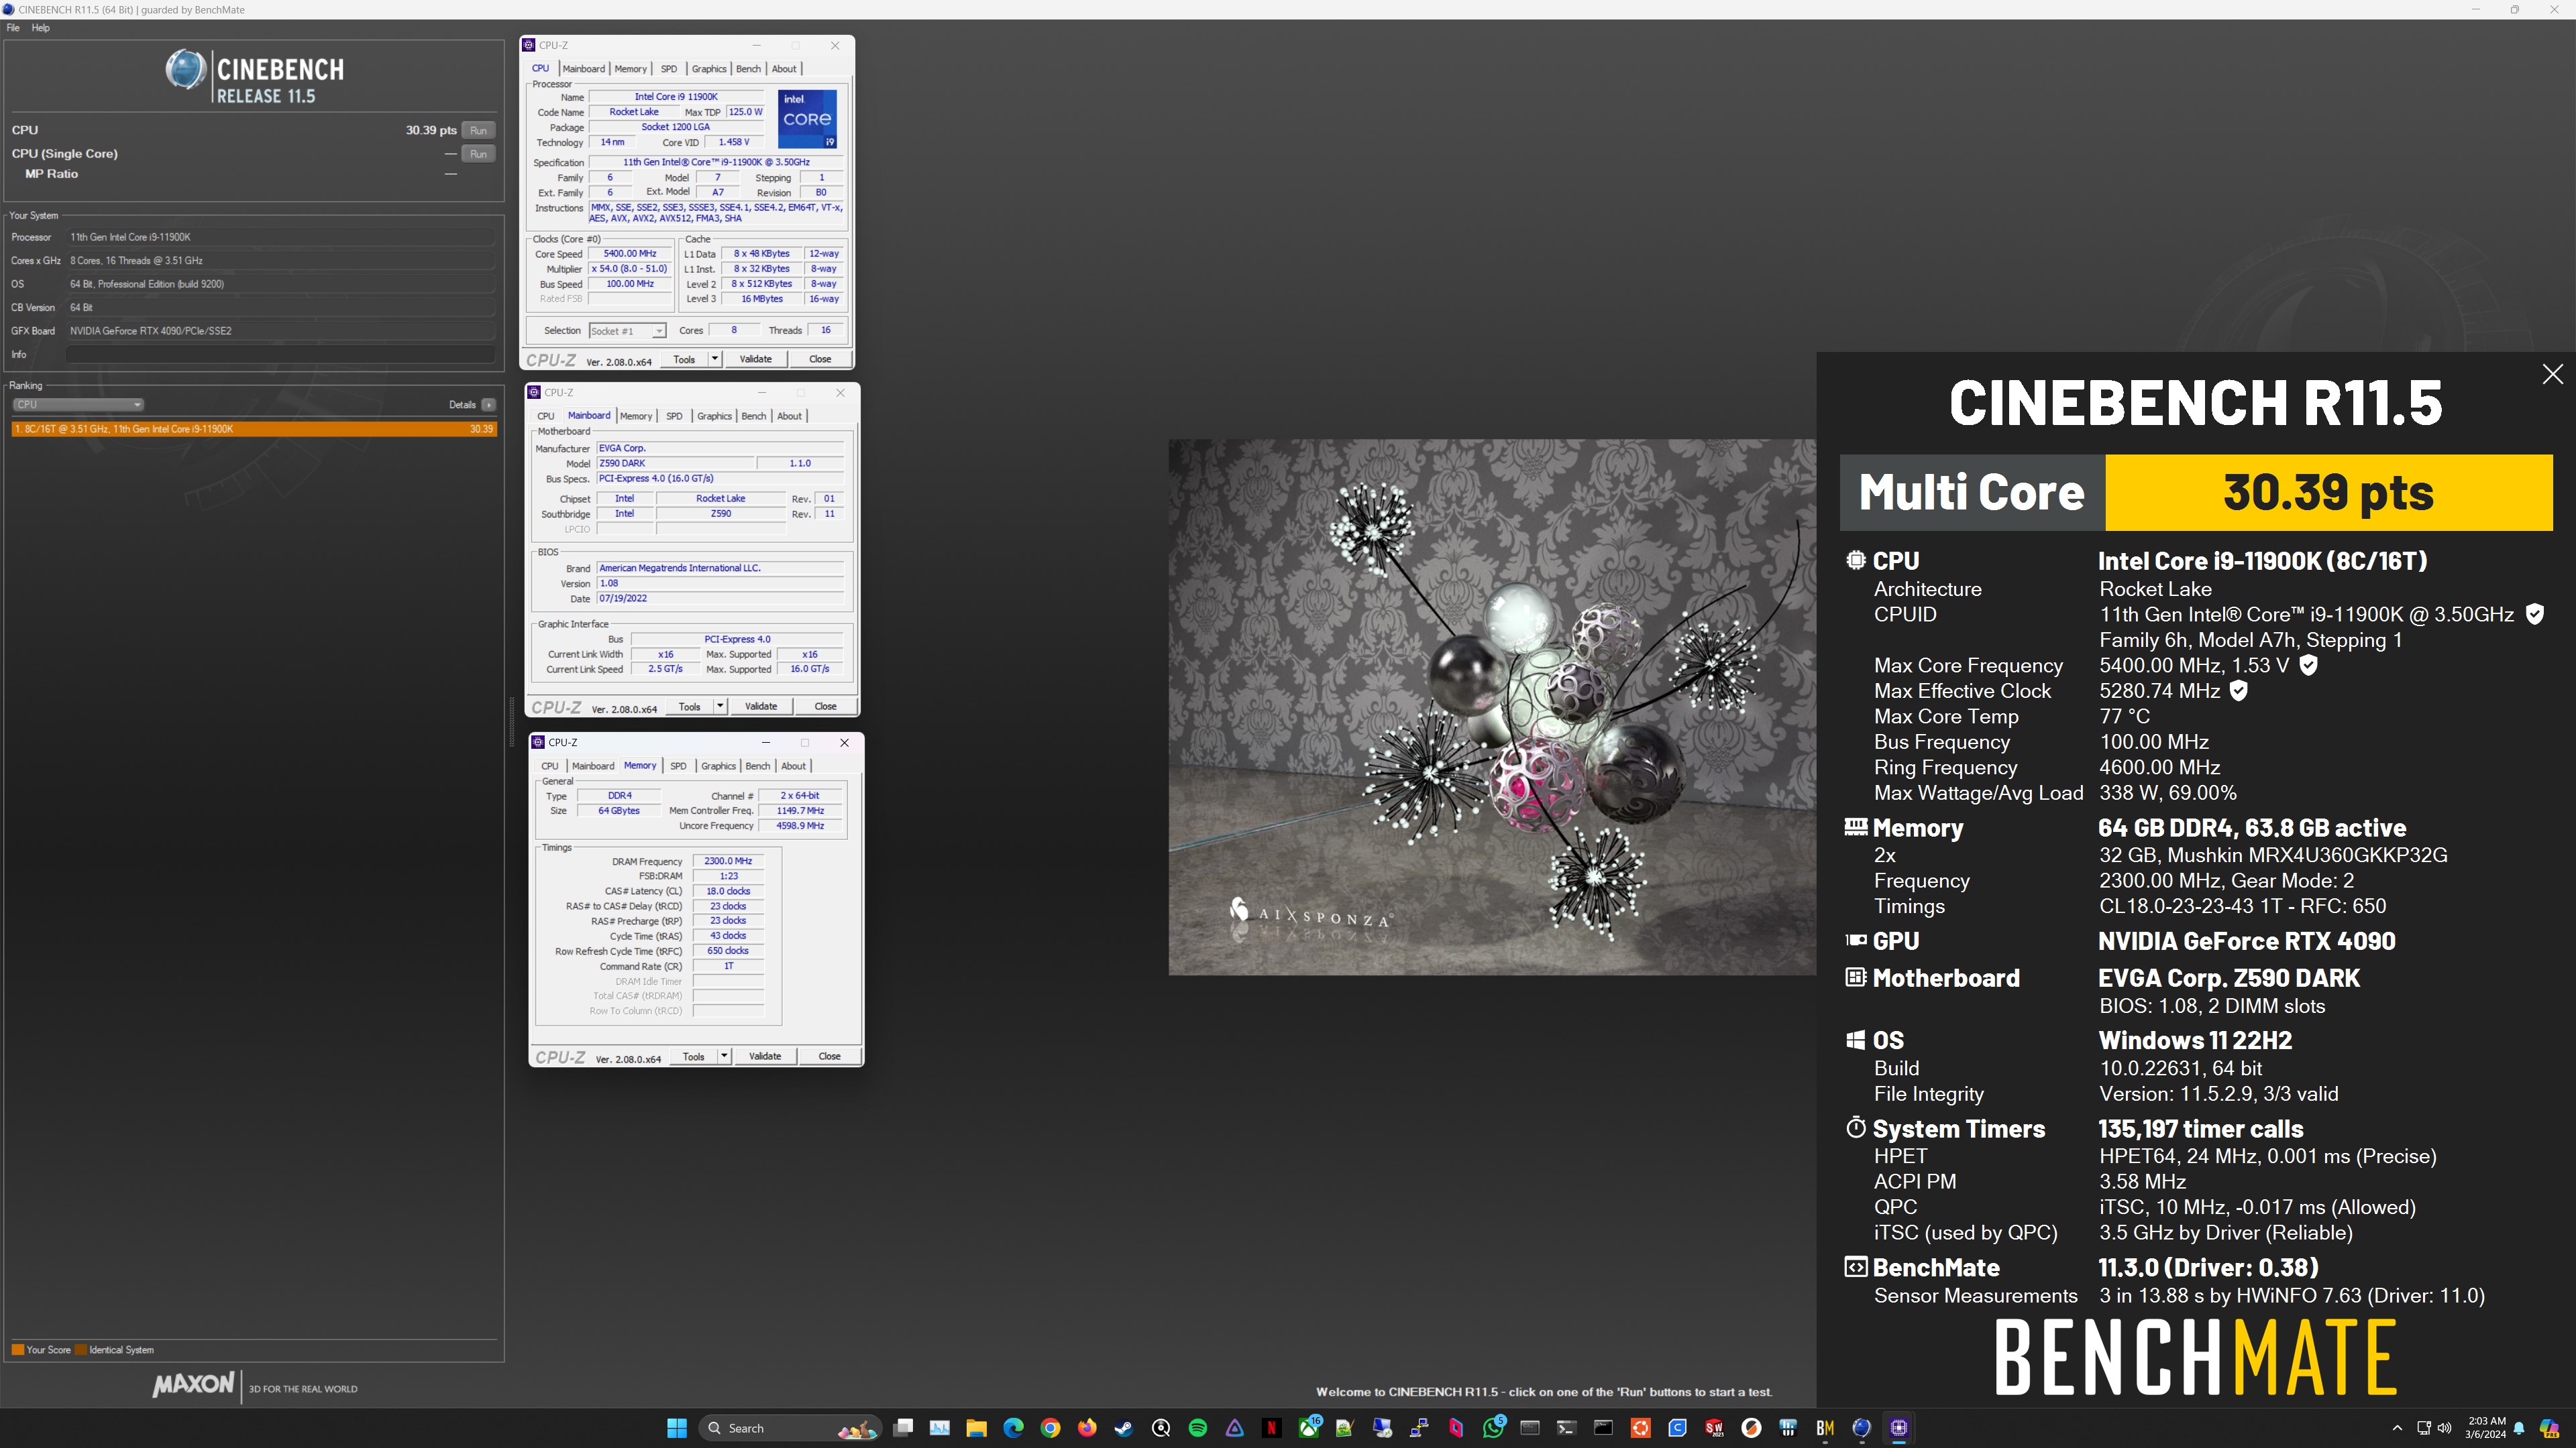Launch Firefox from the taskbar
The image size is (2576, 1448).
pos(1087,1428)
